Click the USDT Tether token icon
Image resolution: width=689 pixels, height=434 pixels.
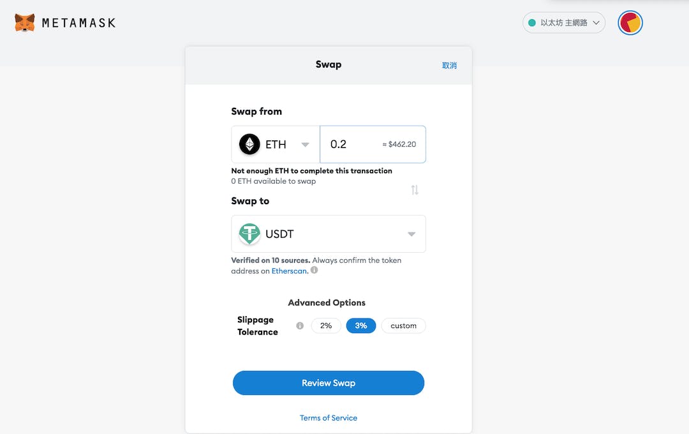(x=249, y=234)
